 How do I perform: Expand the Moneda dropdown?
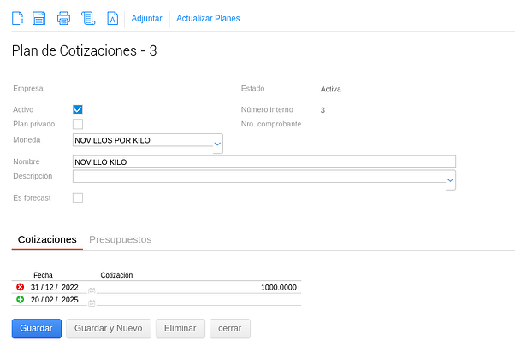click(217, 144)
